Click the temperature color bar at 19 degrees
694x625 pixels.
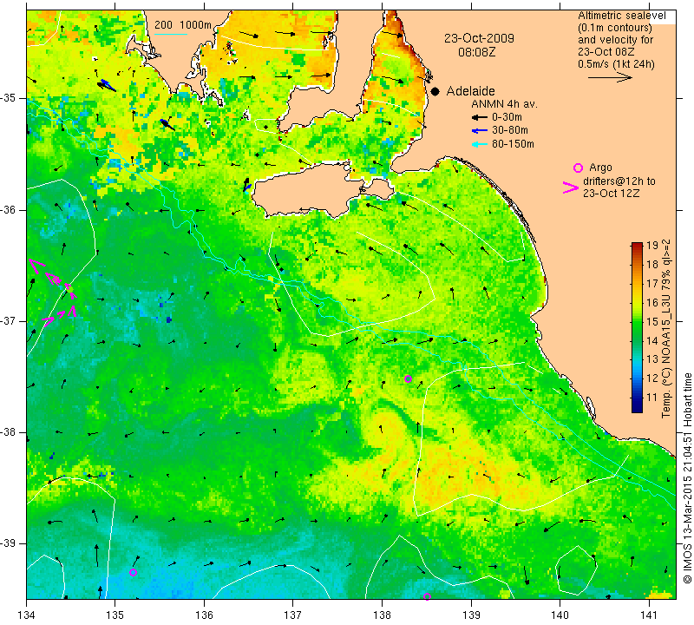[x=637, y=245]
